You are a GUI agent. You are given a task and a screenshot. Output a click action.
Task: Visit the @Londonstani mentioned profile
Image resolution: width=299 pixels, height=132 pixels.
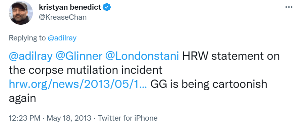click(142, 56)
